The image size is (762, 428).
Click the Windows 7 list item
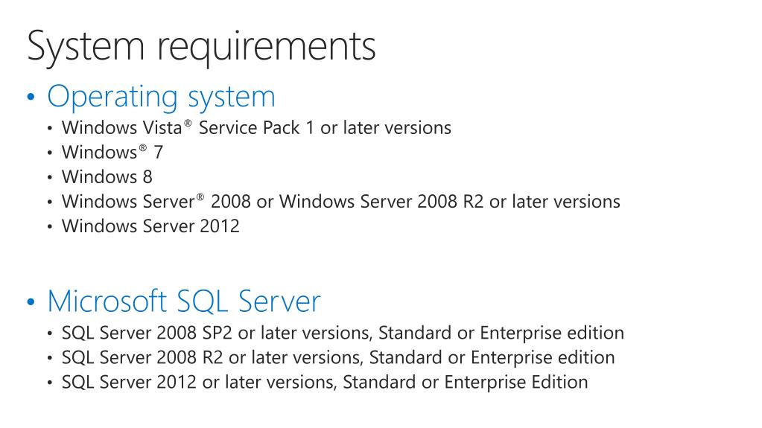point(112,152)
